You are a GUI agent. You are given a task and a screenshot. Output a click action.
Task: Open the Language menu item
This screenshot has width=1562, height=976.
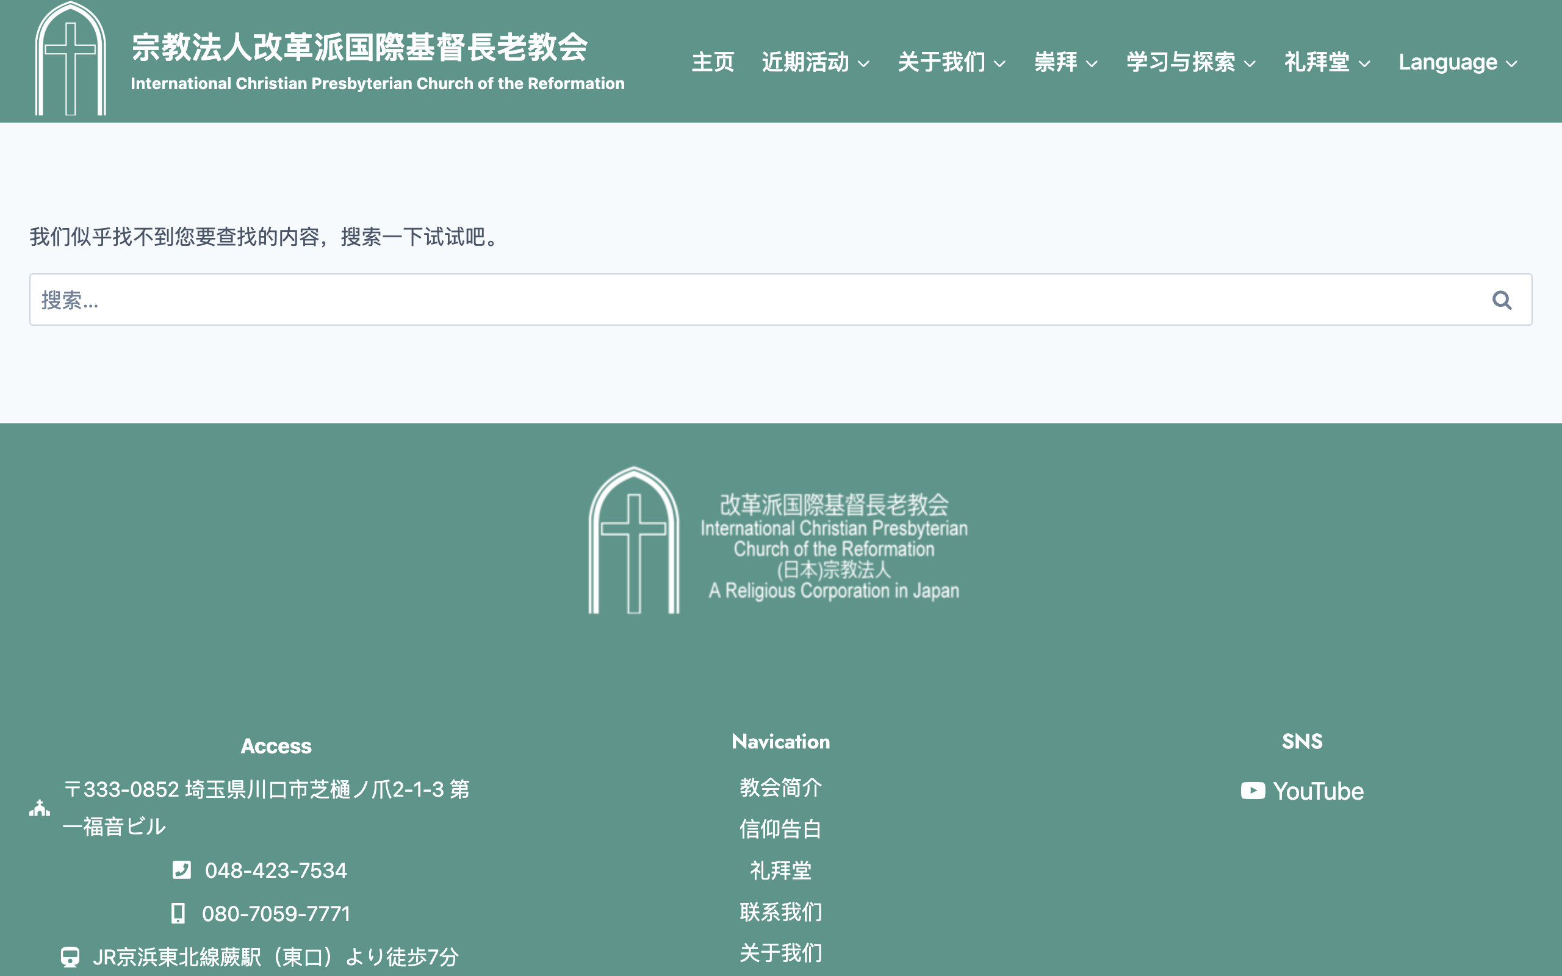(1448, 62)
